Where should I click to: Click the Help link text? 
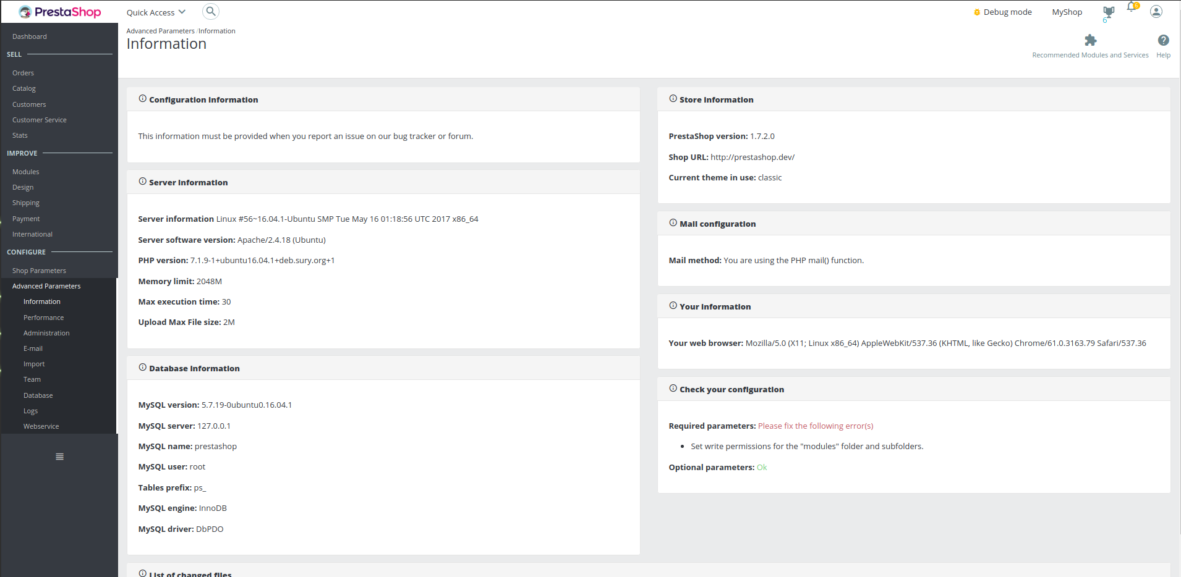pos(1163,55)
